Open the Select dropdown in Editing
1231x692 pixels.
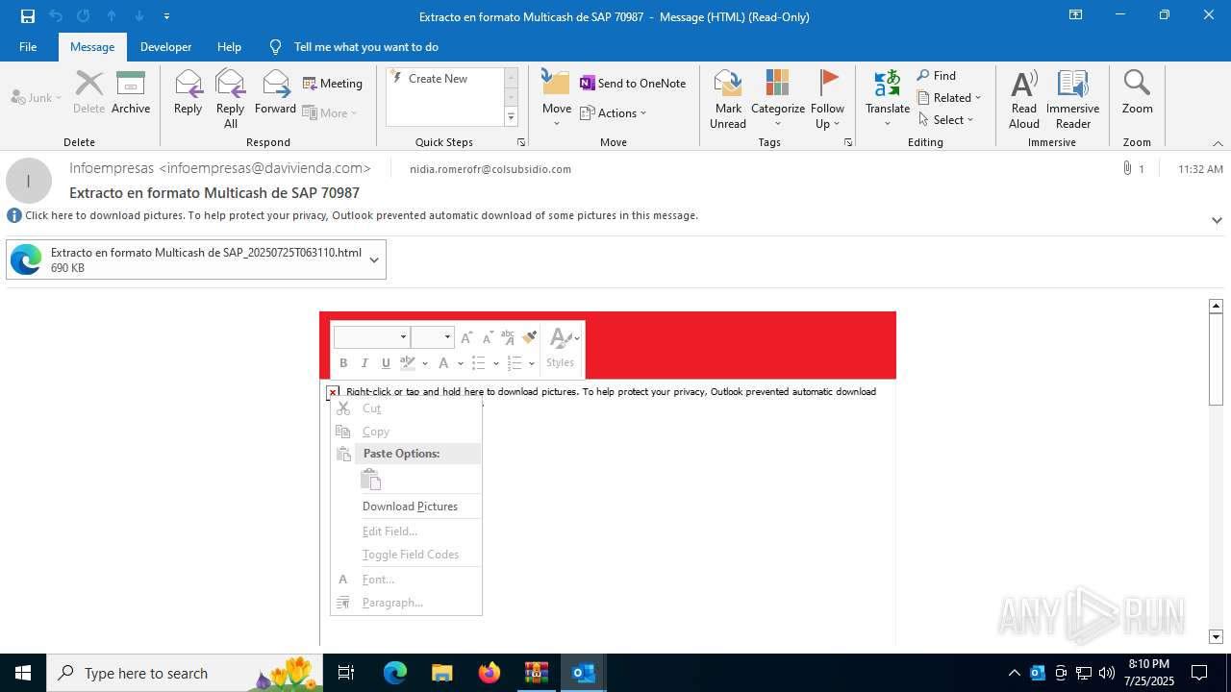(x=946, y=120)
